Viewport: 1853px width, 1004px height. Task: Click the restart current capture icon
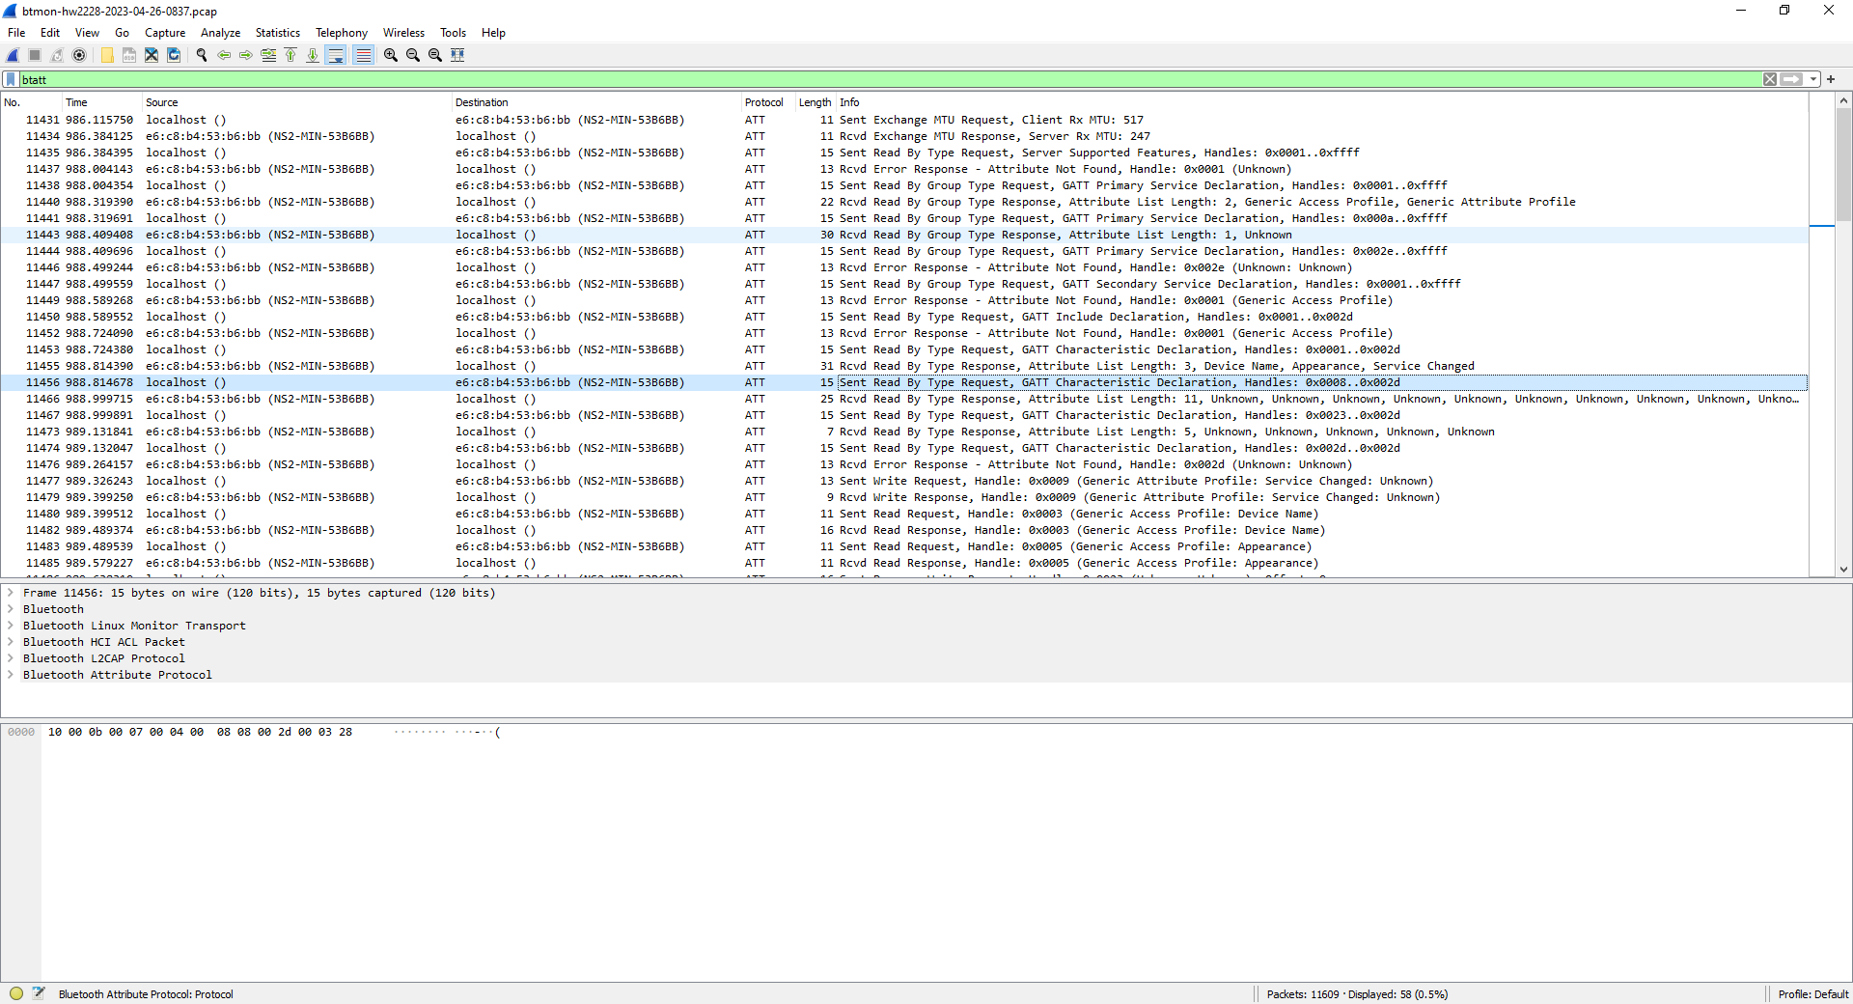57,55
